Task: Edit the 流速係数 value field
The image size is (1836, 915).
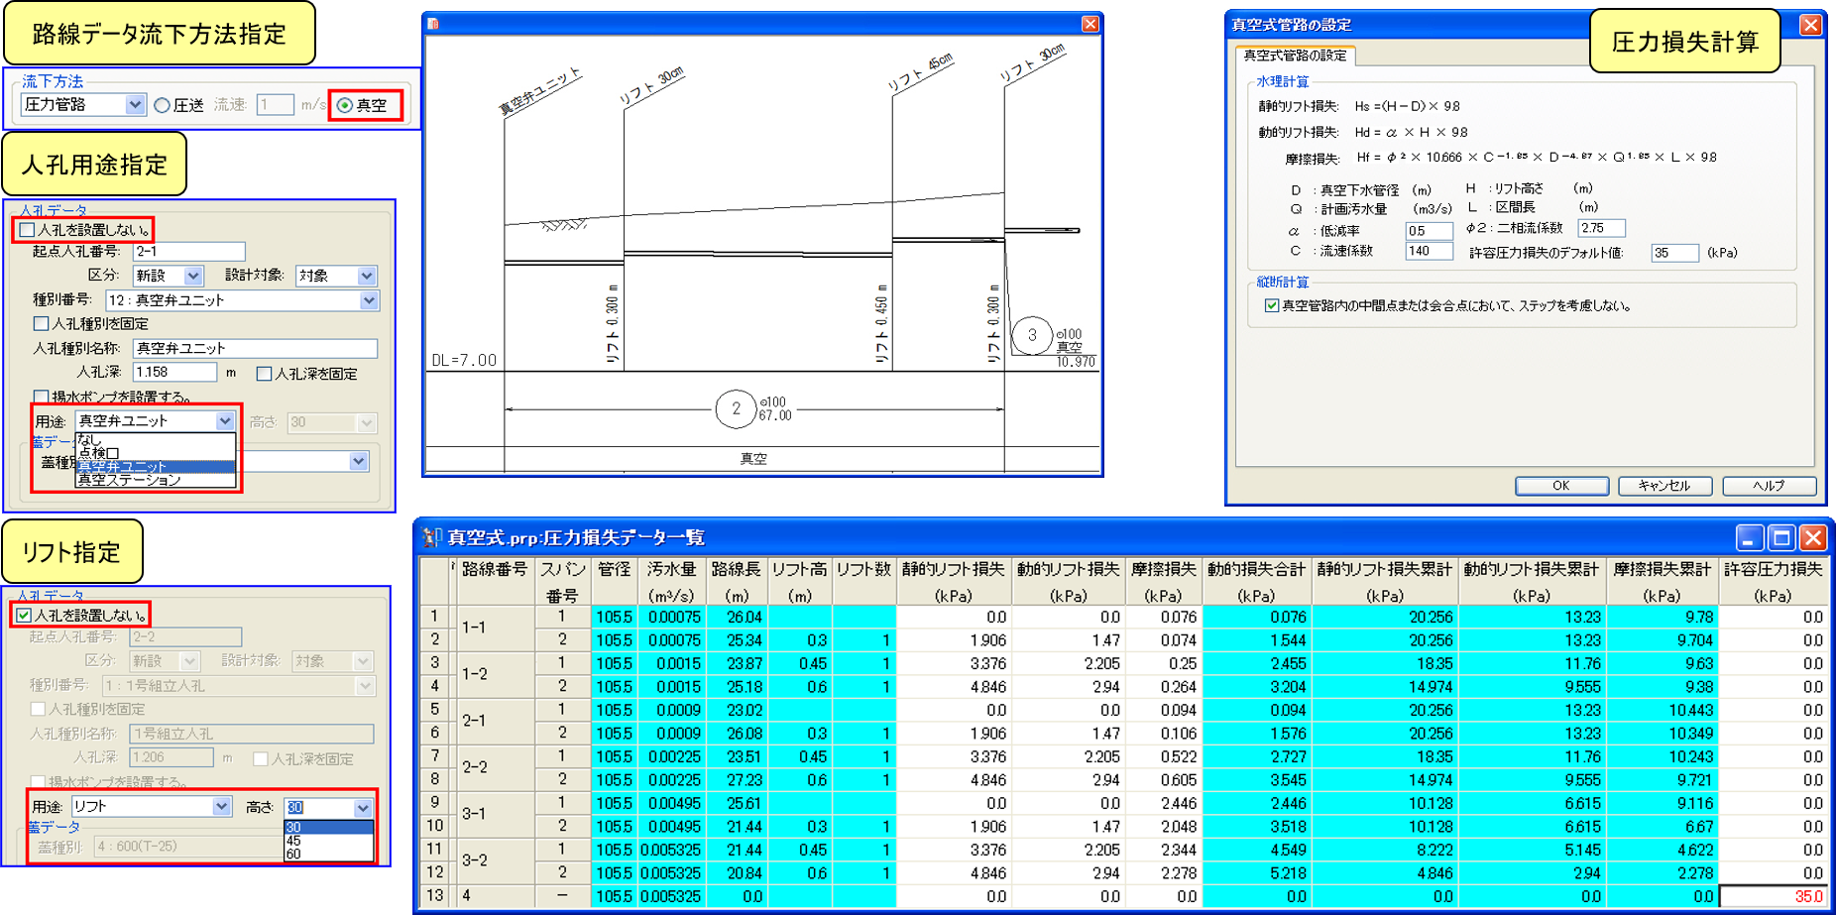Action: pyautogui.click(x=1428, y=252)
